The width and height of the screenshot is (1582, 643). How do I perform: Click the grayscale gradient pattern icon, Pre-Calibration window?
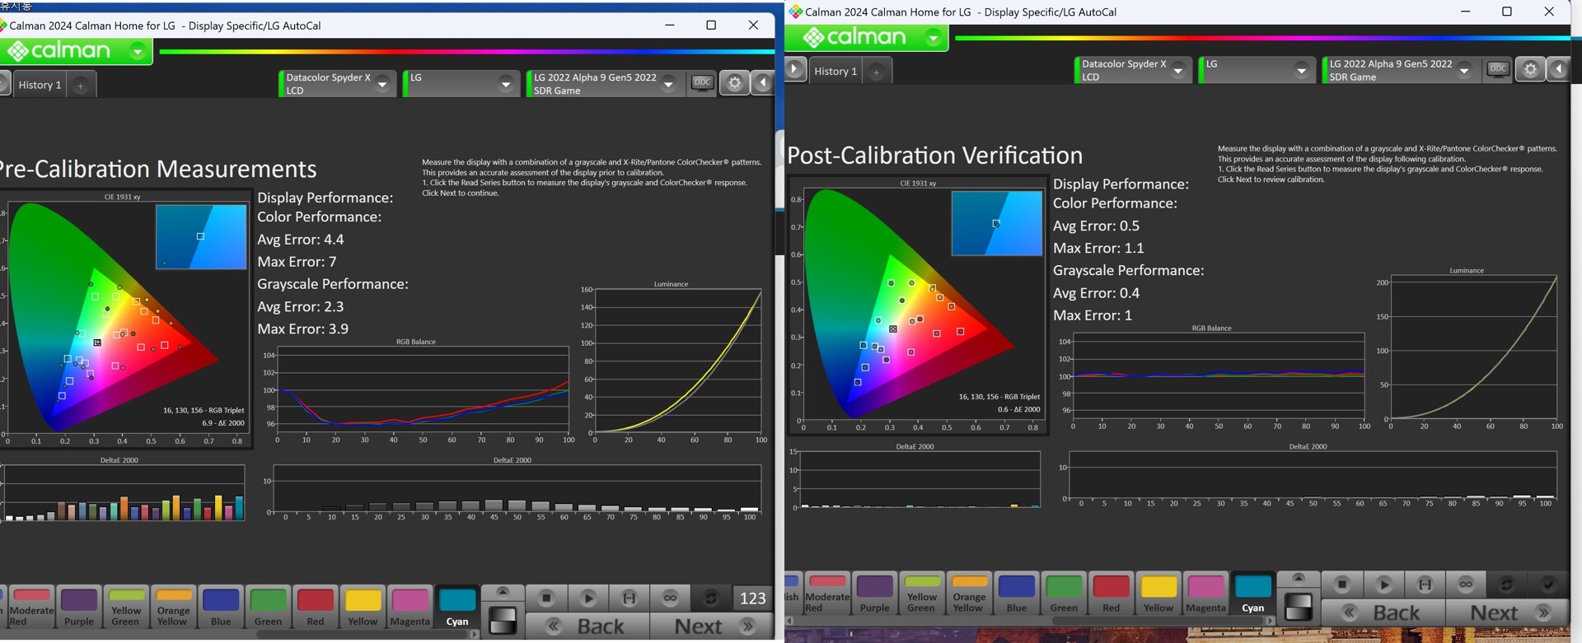[502, 620]
